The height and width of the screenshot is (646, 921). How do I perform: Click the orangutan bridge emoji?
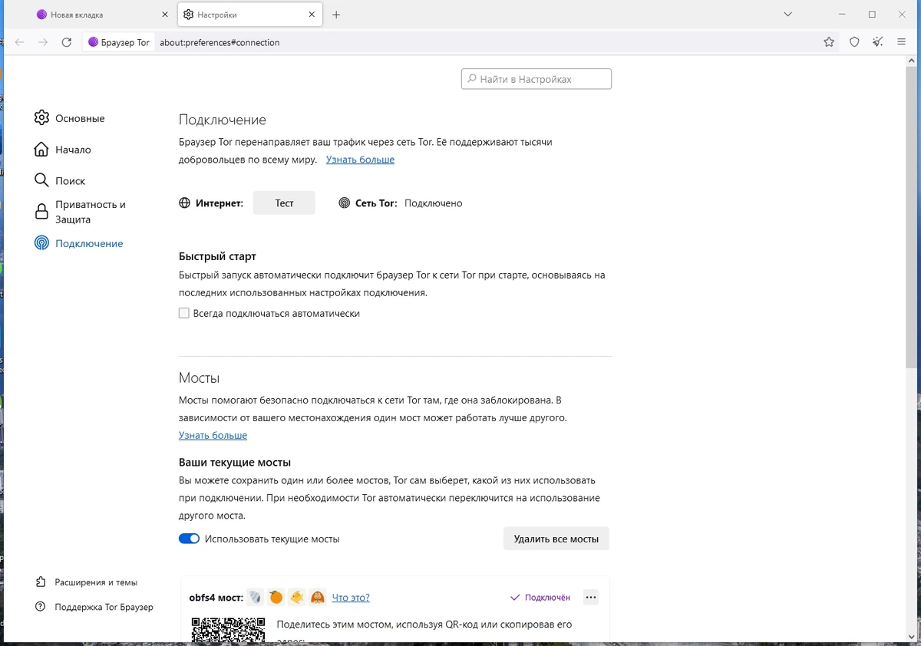(x=317, y=597)
